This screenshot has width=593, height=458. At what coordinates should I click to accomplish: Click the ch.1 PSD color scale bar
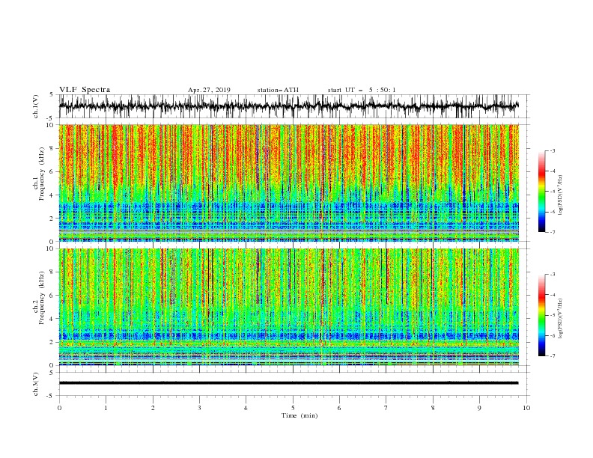click(x=541, y=192)
